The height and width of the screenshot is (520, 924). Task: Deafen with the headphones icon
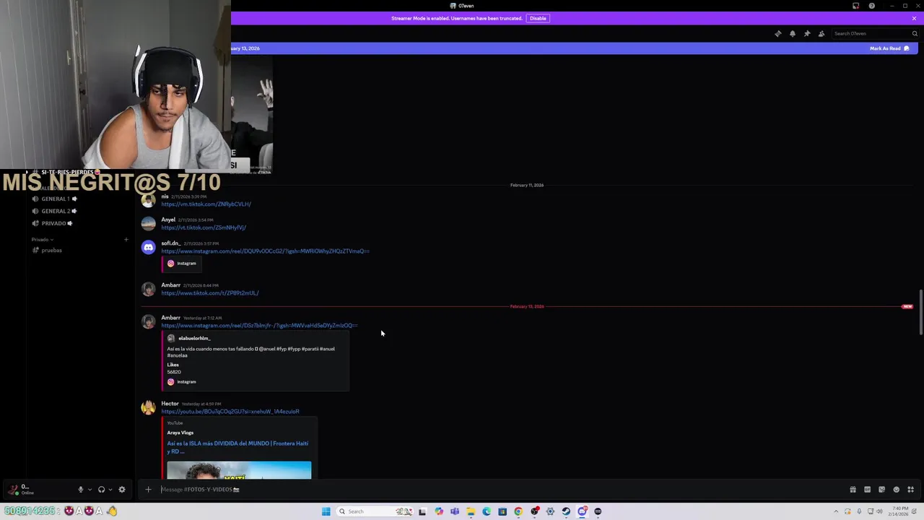pyautogui.click(x=101, y=490)
